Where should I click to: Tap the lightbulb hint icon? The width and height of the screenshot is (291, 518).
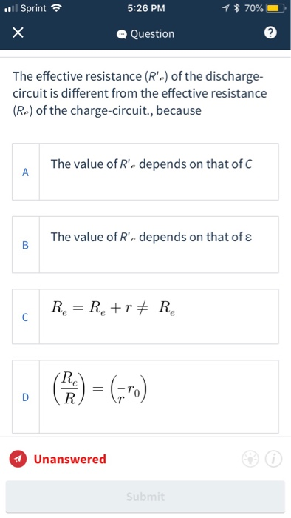(250, 459)
